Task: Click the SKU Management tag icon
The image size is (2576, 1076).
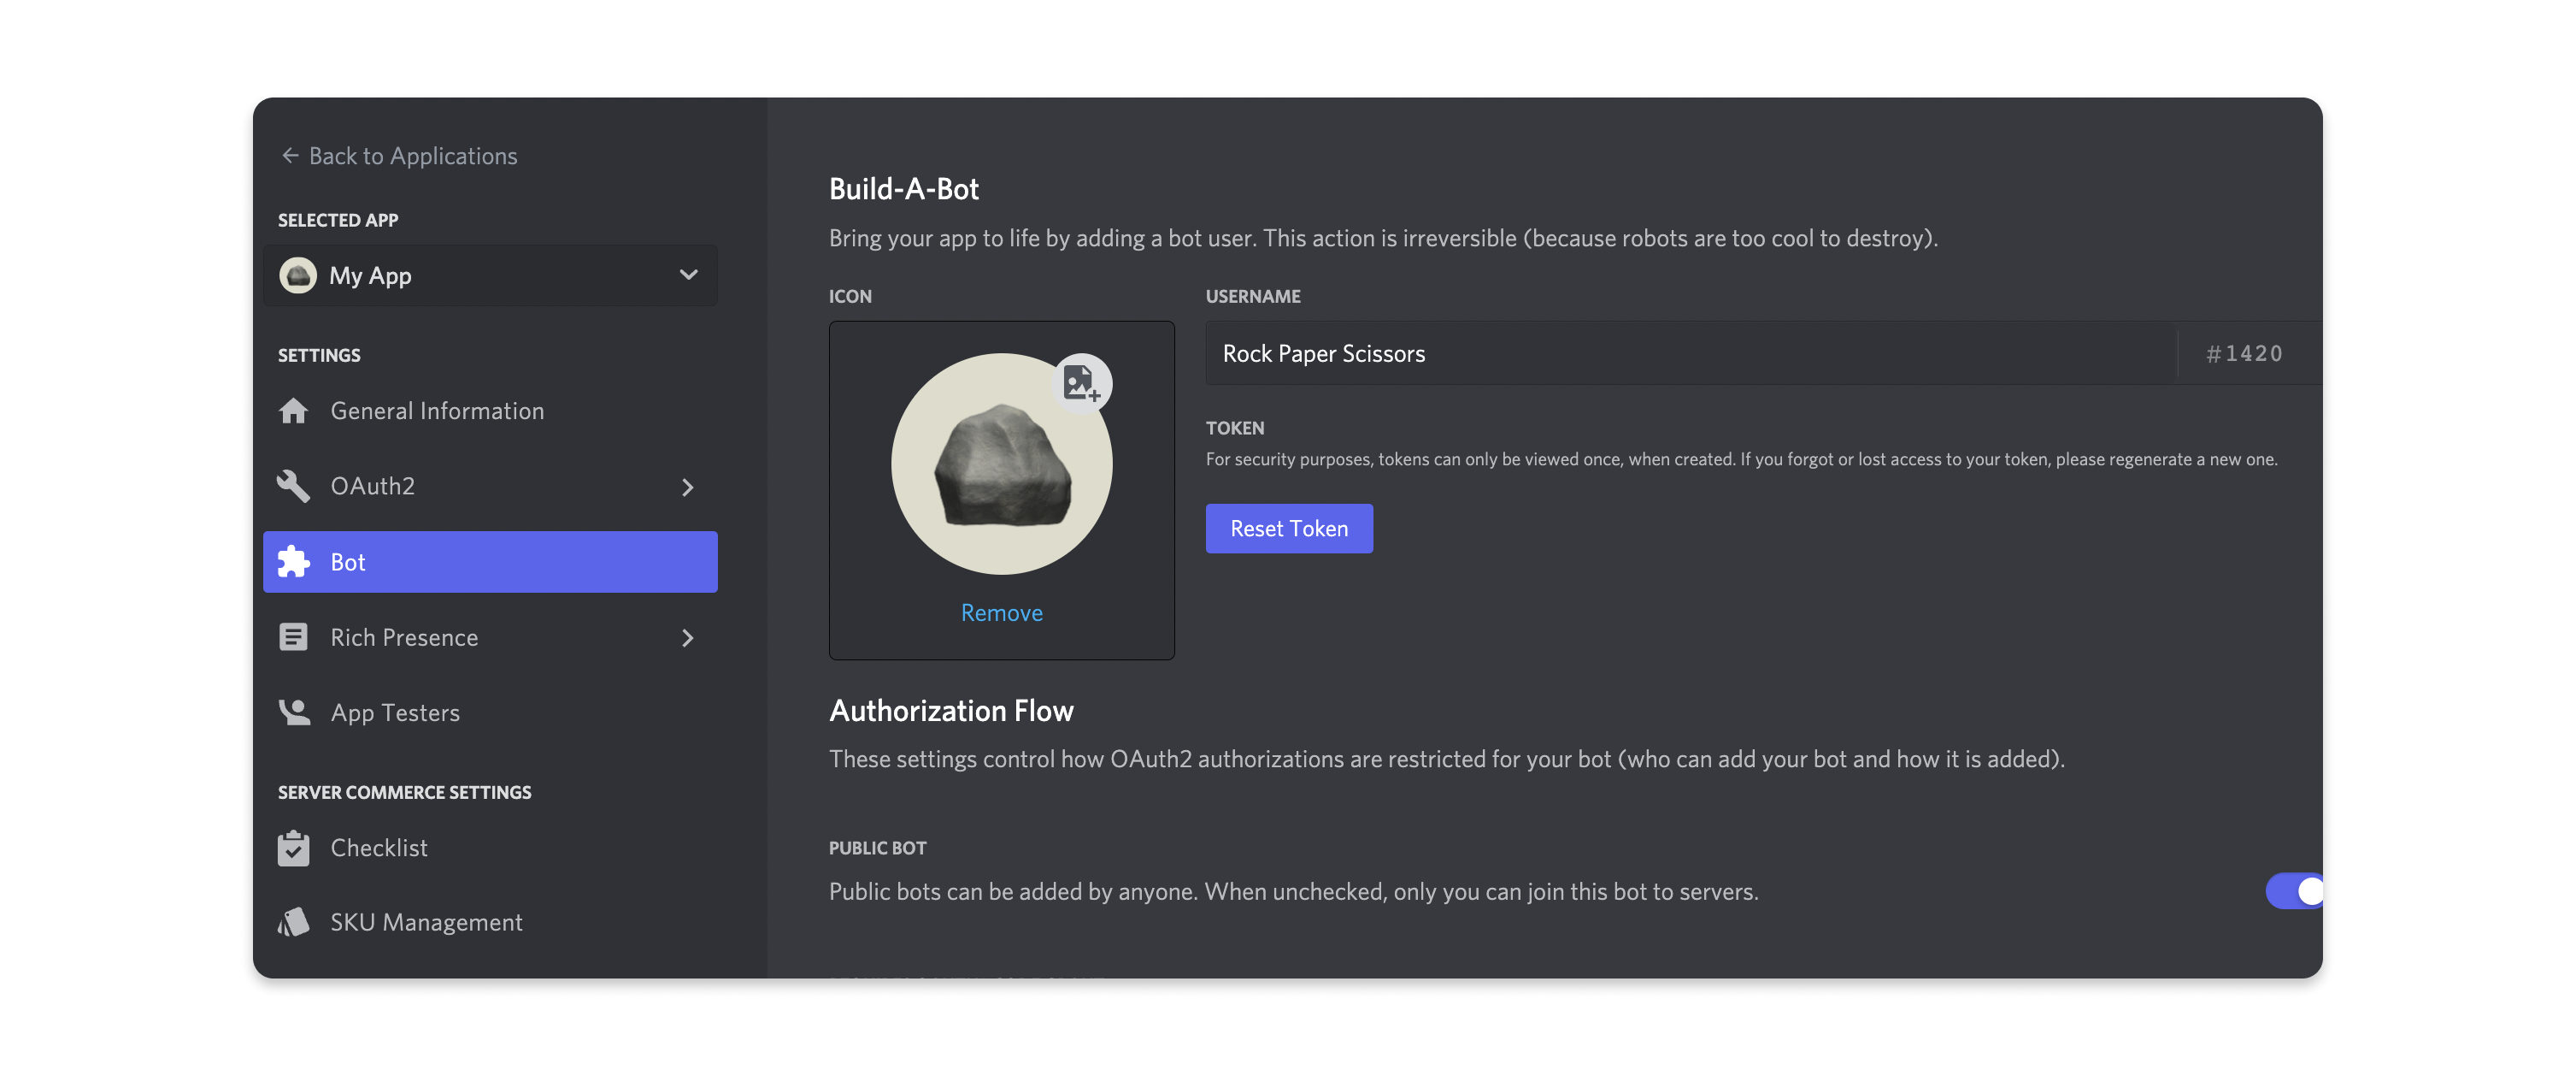Action: pyautogui.click(x=294, y=921)
